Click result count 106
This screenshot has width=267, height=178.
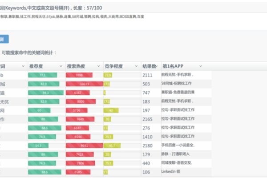[146, 172]
